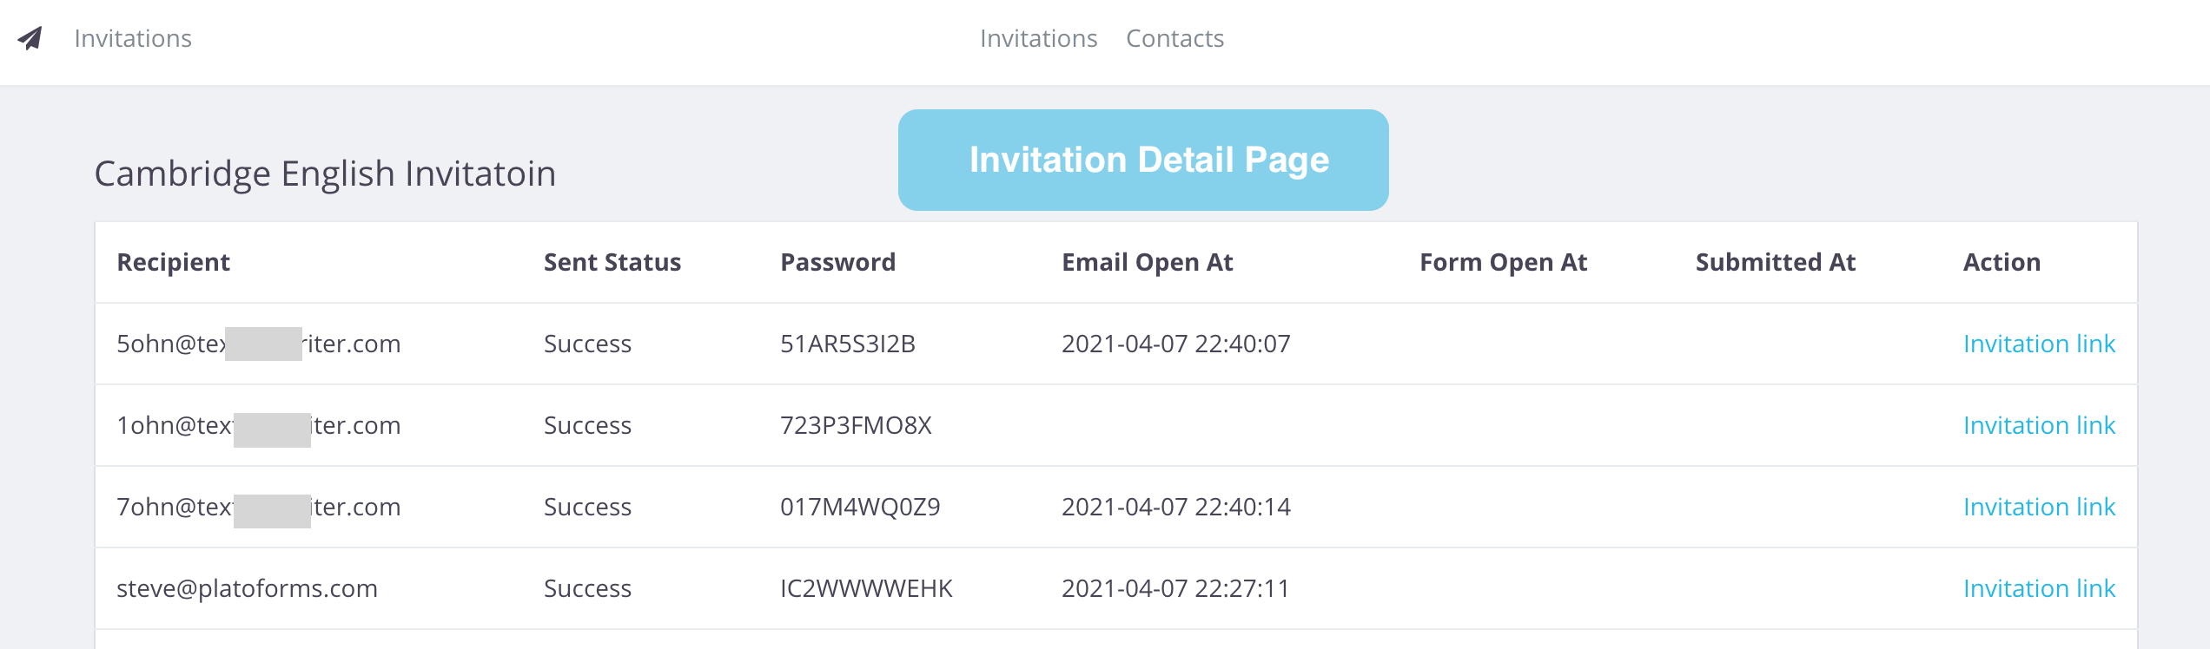Open the Invitations nav menu item
The width and height of the screenshot is (2210, 649).
1038,38
